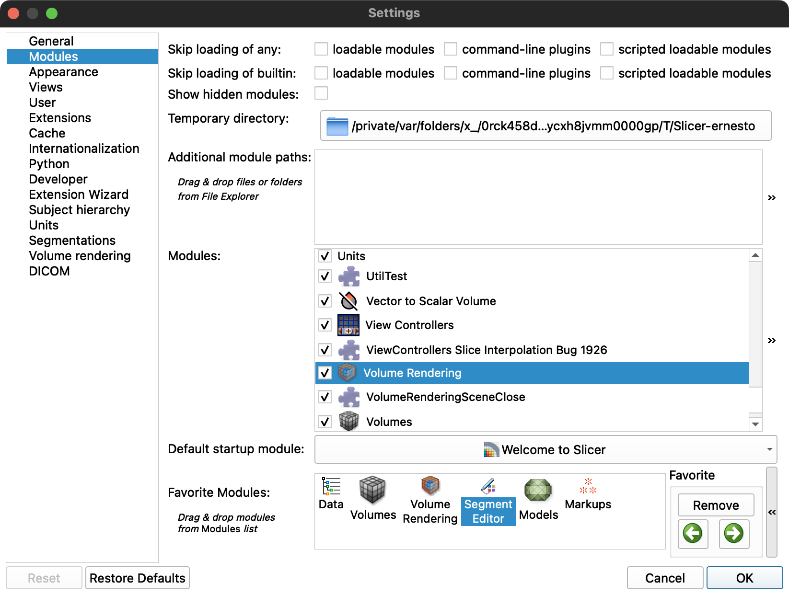Click the View Controllers module icon
Viewport: 789px width, 595px height.
tap(348, 325)
